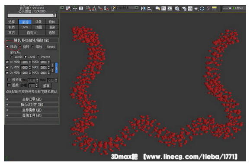Toggle the Angle Snap icon
Viewport: 250px width, 164px height.
(x=94, y=9)
